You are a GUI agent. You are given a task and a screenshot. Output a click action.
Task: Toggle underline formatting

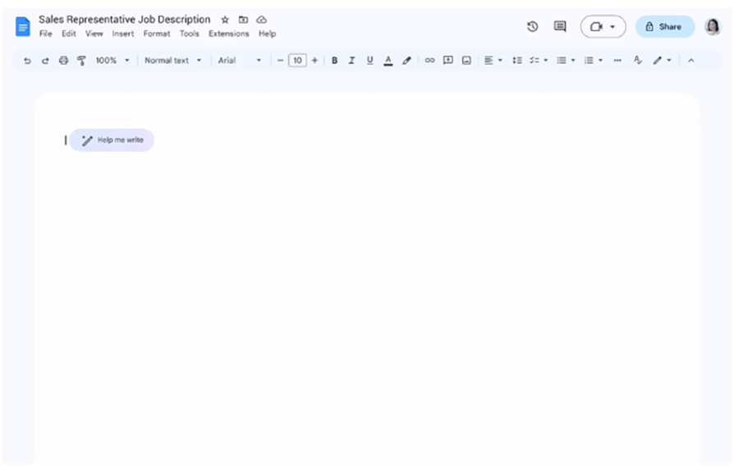click(x=369, y=61)
